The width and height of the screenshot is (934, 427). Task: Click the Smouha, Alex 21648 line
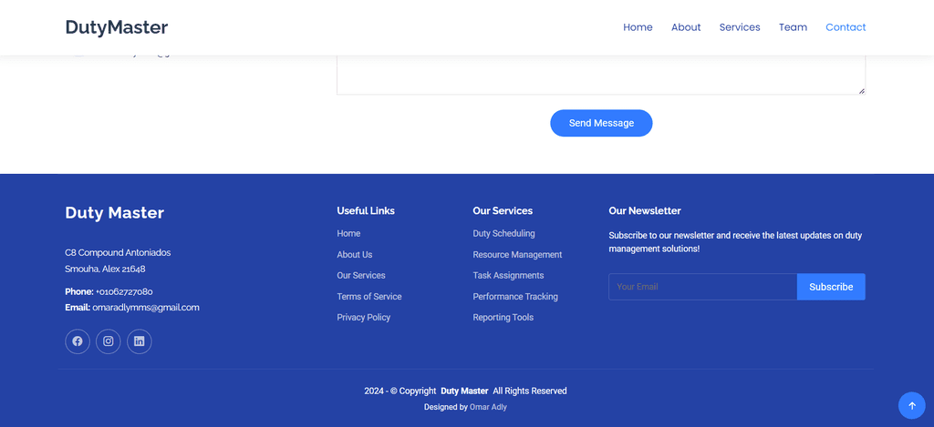coord(105,269)
